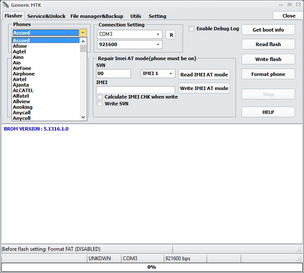This screenshot has width=304, height=273.
Task: Select Airphone in phones list
Action: click(x=46, y=74)
